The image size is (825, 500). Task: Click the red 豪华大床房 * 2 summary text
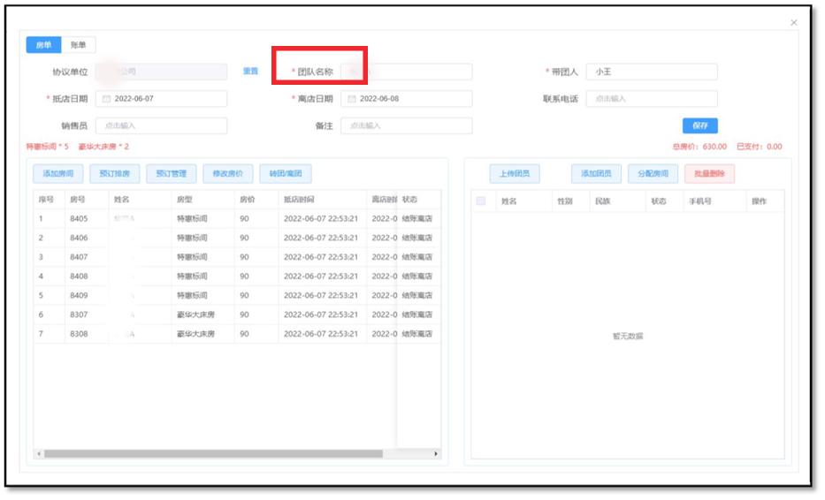(x=103, y=147)
